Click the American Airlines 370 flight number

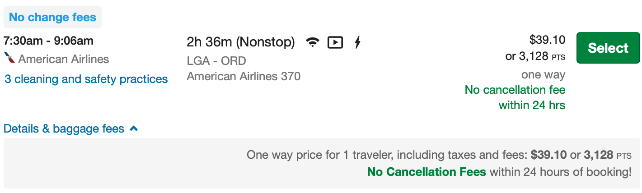pos(244,76)
